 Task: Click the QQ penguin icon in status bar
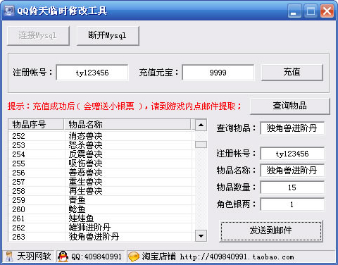pyautogui.click(x=63, y=257)
